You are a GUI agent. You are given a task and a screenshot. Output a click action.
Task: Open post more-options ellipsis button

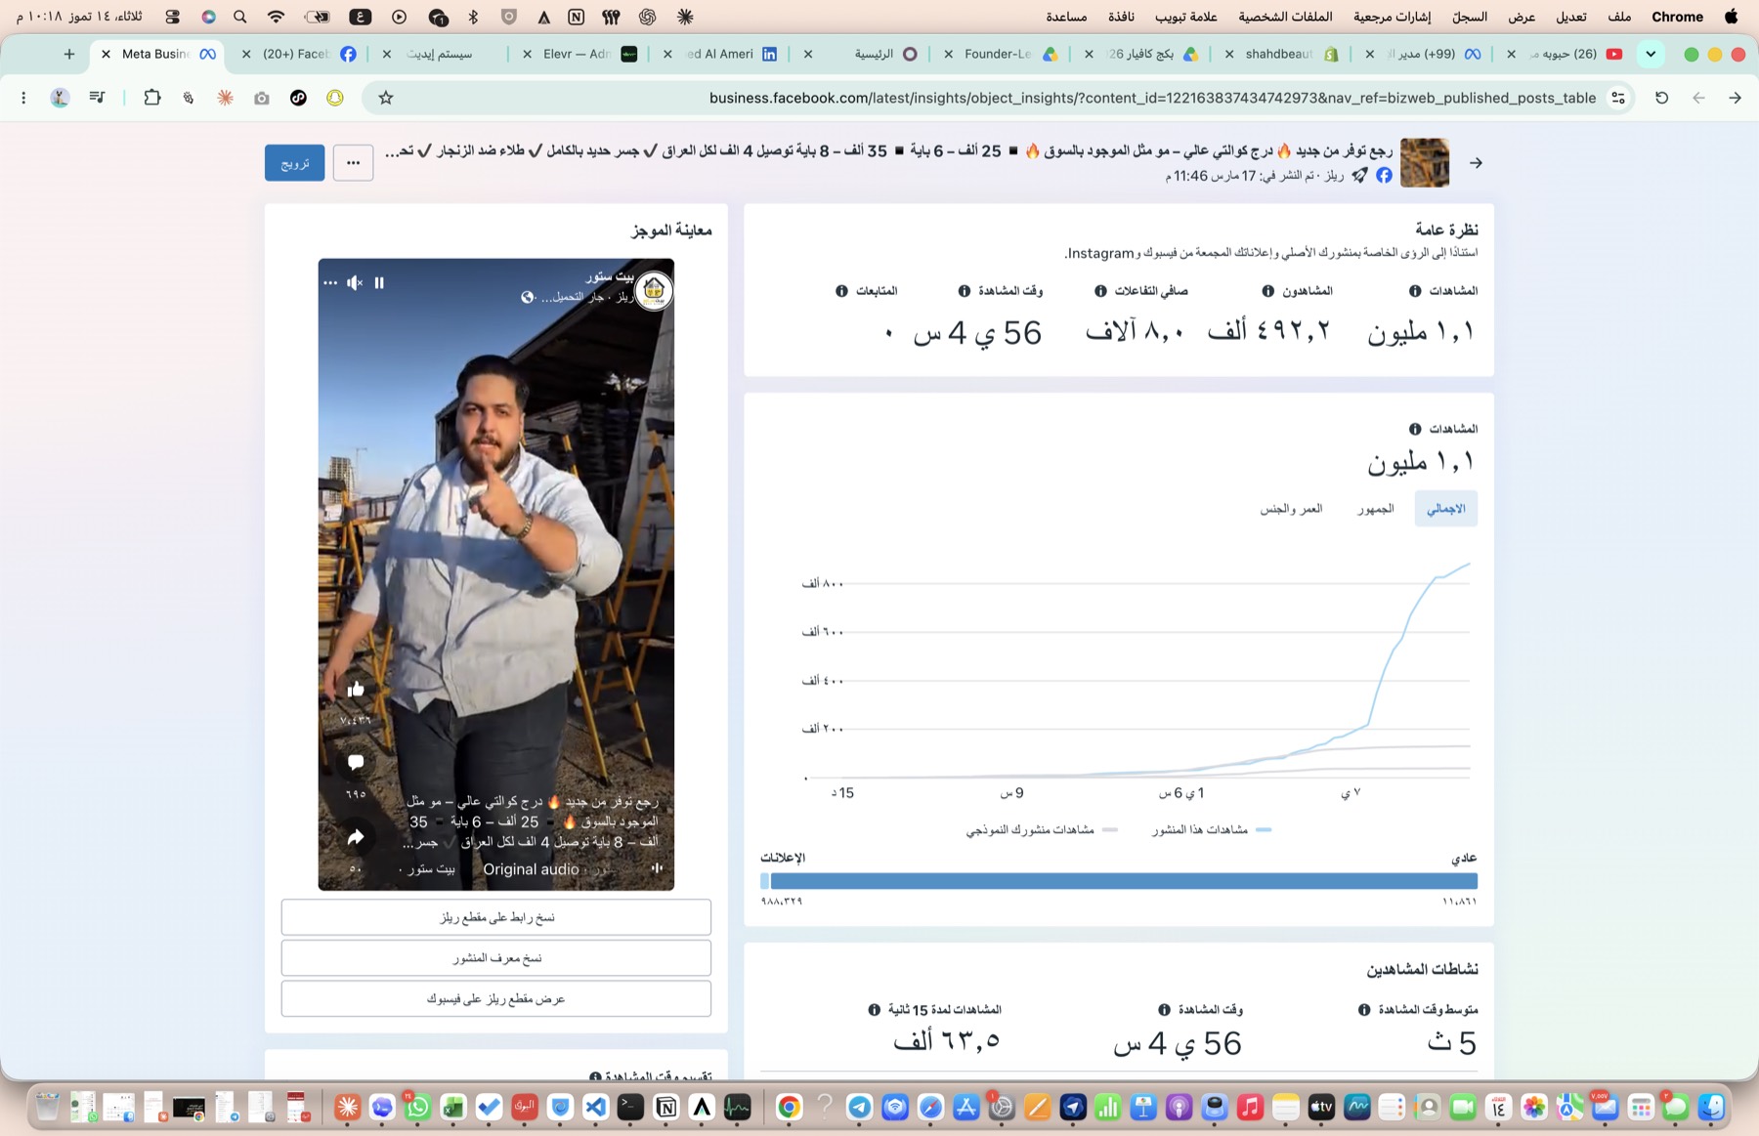coord(353,163)
